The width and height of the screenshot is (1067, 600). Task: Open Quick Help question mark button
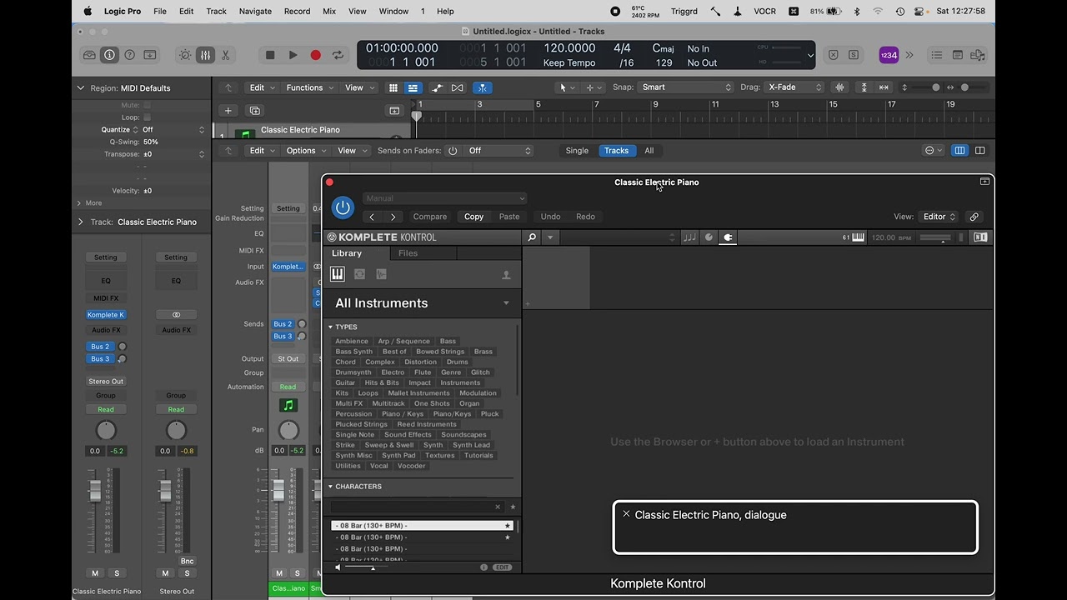(x=129, y=55)
